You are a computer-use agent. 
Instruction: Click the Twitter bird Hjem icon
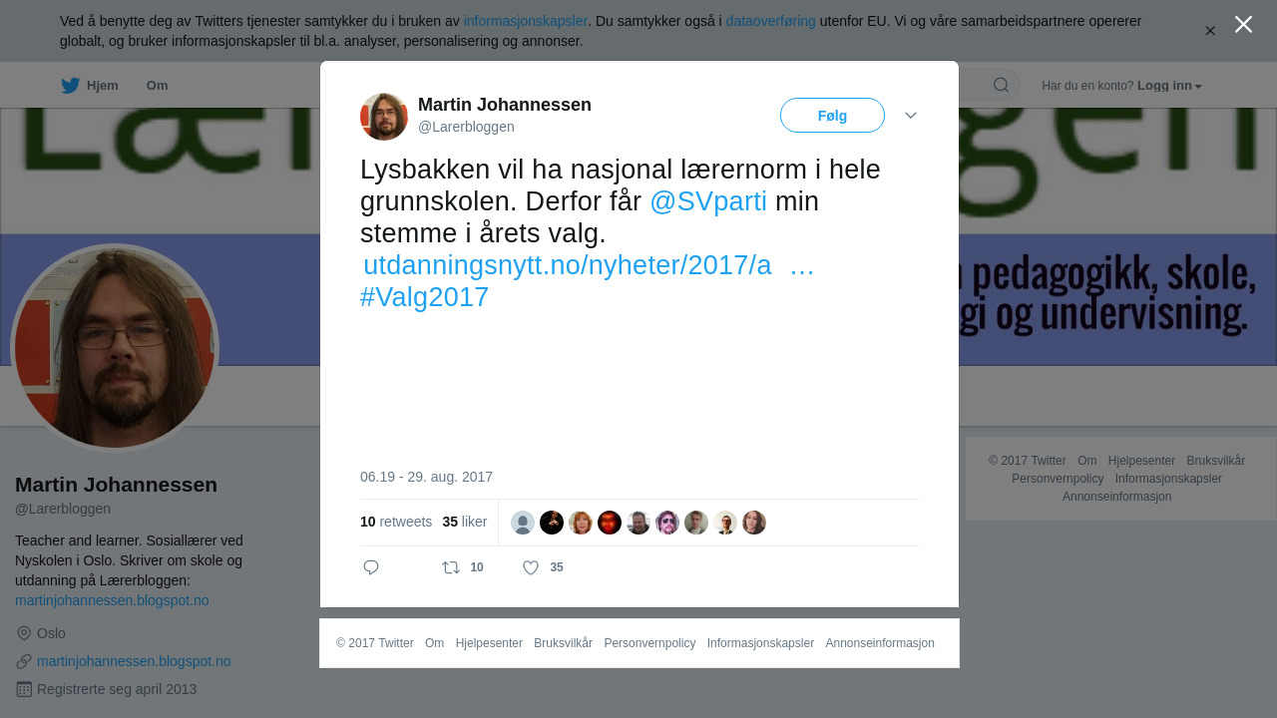click(x=70, y=85)
